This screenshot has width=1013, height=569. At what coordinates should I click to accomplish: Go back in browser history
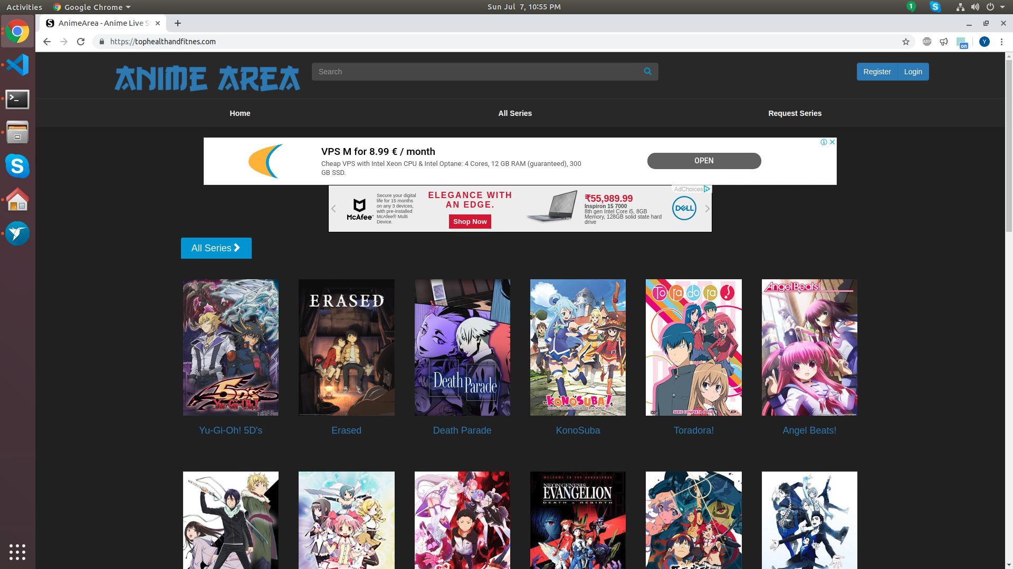pos(47,42)
